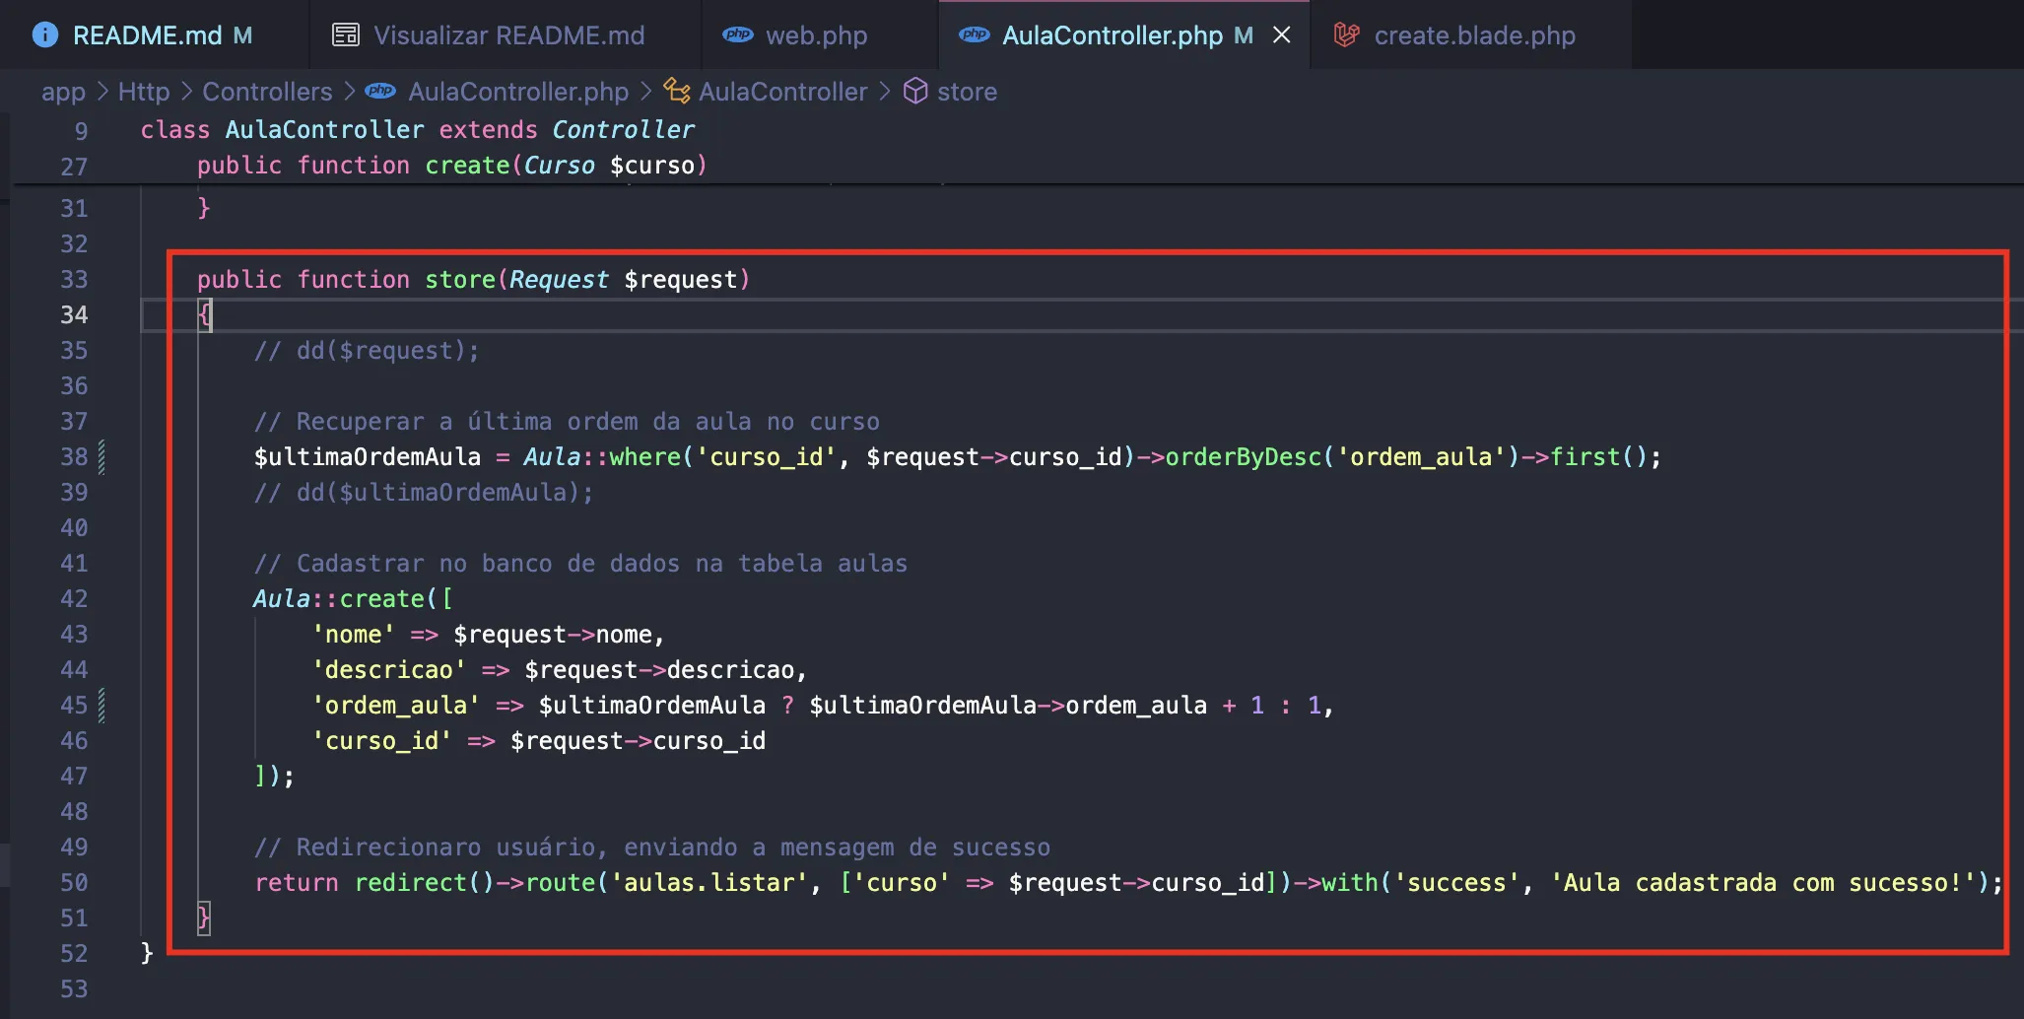Expand the Http breadcrumb segment
The image size is (2024, 1019).
(144, 92)
